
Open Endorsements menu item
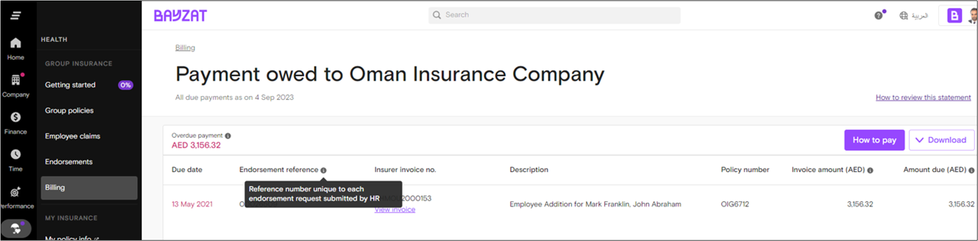coord(69,162)
